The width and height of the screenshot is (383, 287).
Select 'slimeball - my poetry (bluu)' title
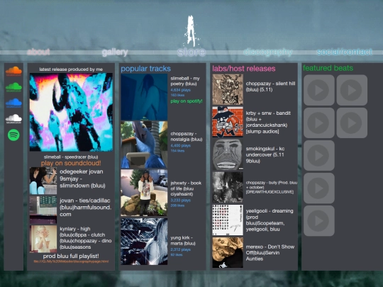click(185, 81)
